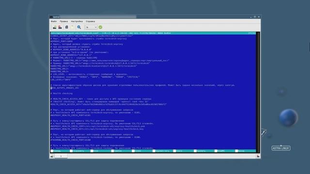Click the RABBITMQ_URL2= line

pyautogui.click(x=60, y=69)
